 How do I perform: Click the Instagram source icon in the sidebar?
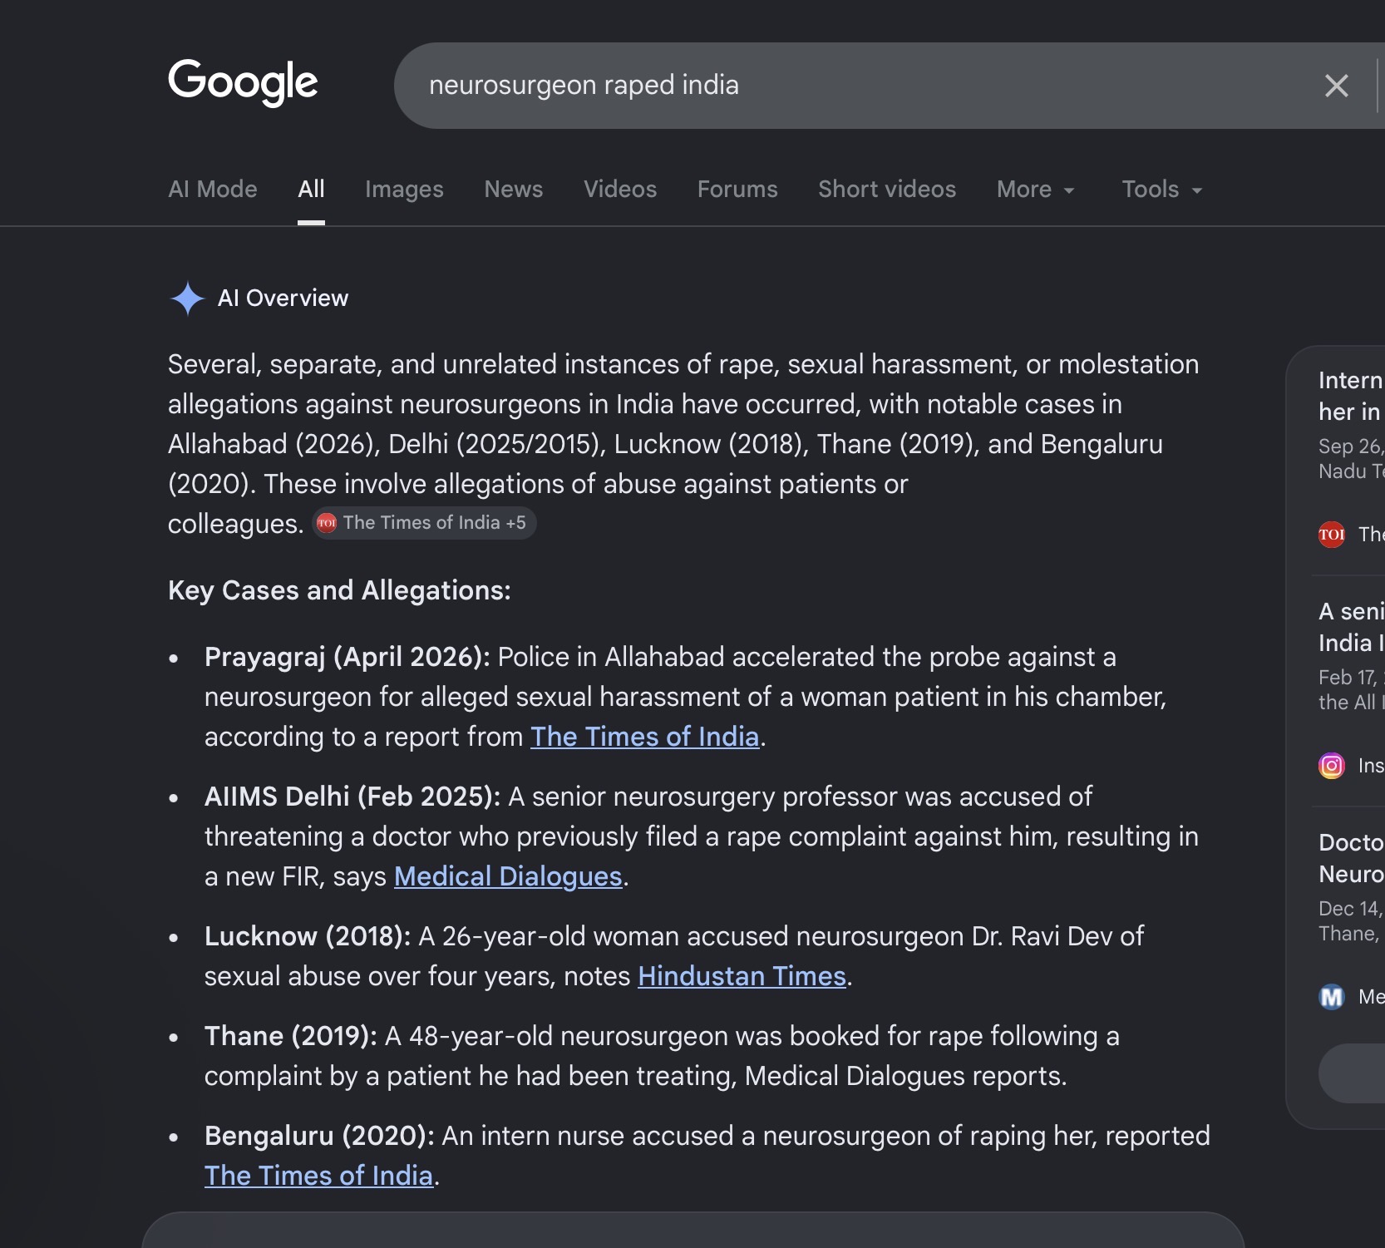coord(1332,765)
